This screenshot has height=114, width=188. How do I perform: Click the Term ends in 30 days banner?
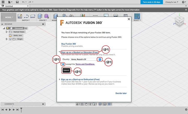coord(151,2)
